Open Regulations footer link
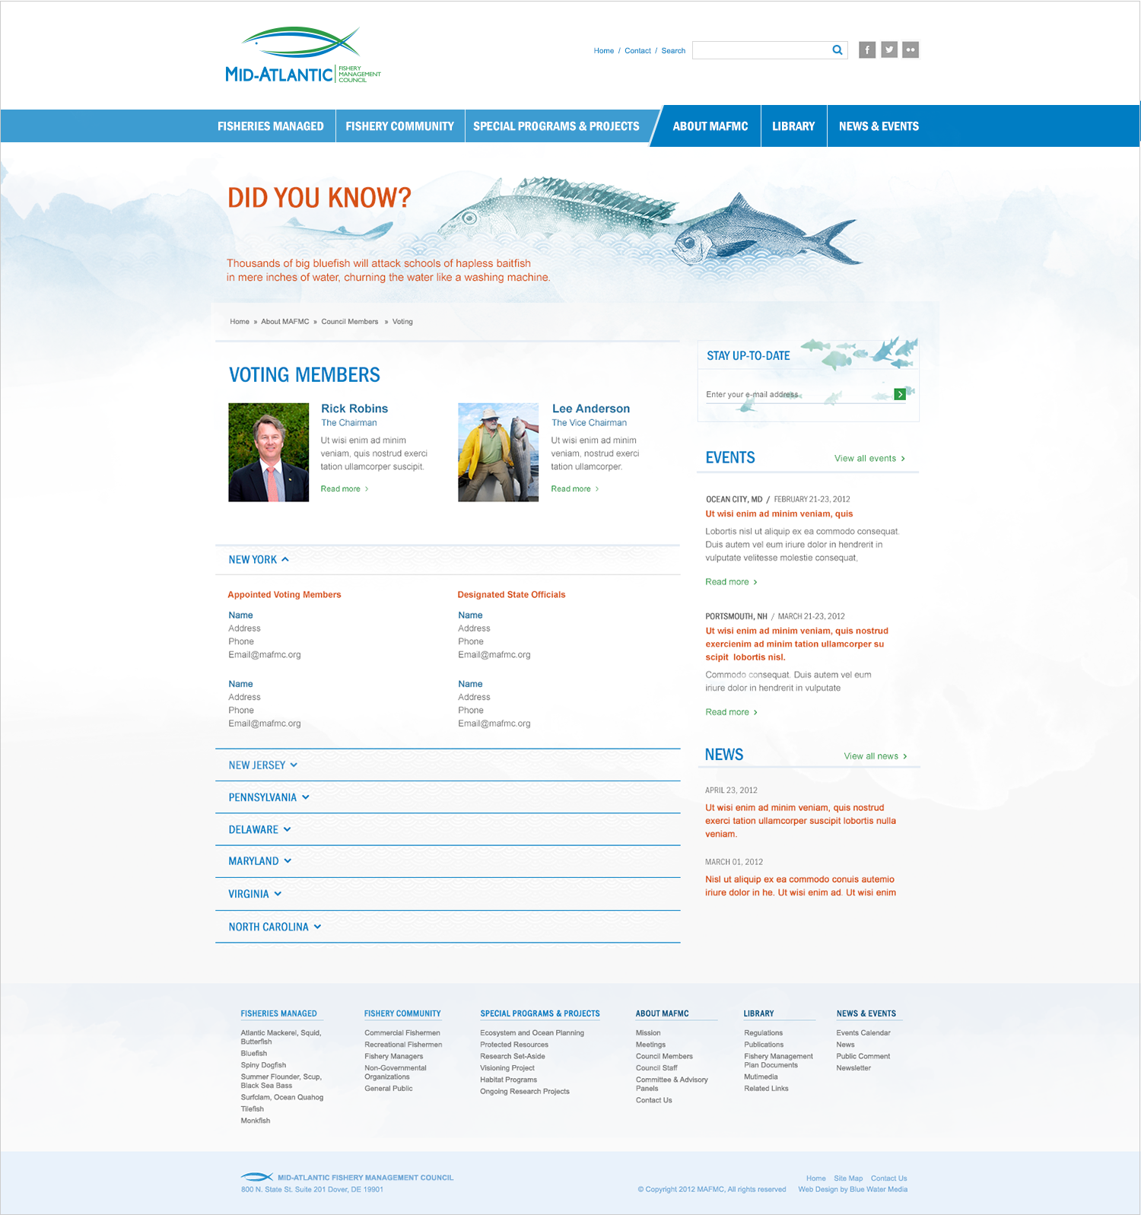Viewport: 1141px width, 1215px height. (764, 1033)
